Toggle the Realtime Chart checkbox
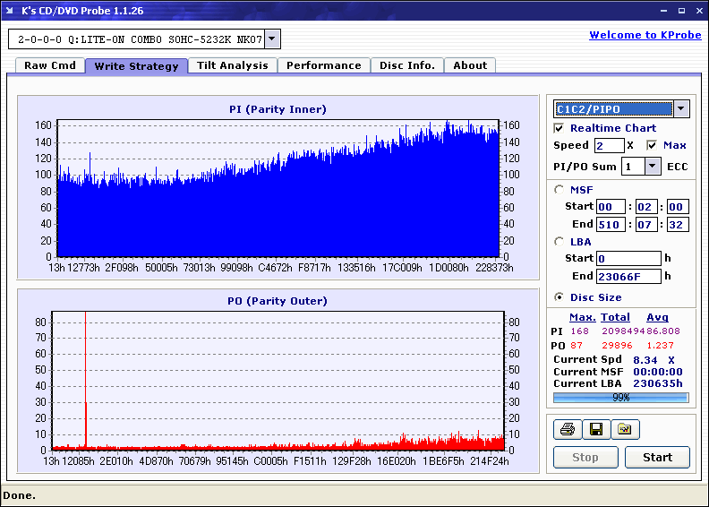Viewport: 709px width, 507px height. point(560,128)
